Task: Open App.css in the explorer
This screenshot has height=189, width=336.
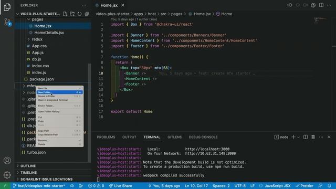Action: (39, 46)
